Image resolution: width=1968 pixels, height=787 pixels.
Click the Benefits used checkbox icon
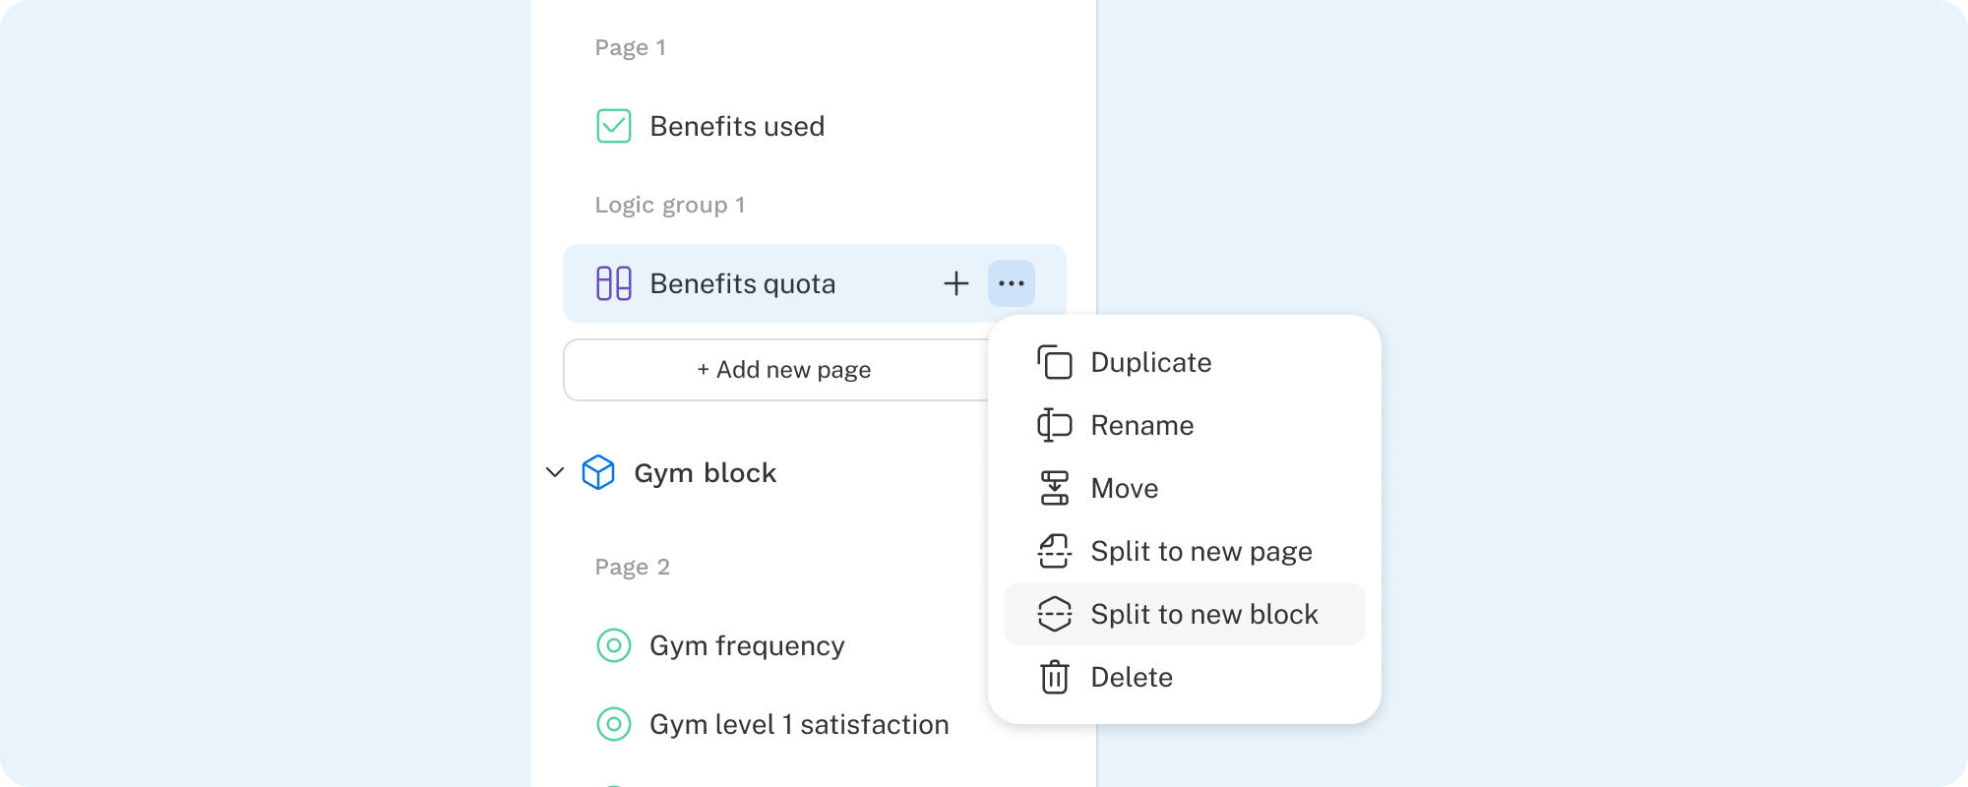point(614,126)
